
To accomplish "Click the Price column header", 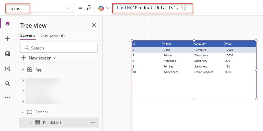I will pos(240,44).
